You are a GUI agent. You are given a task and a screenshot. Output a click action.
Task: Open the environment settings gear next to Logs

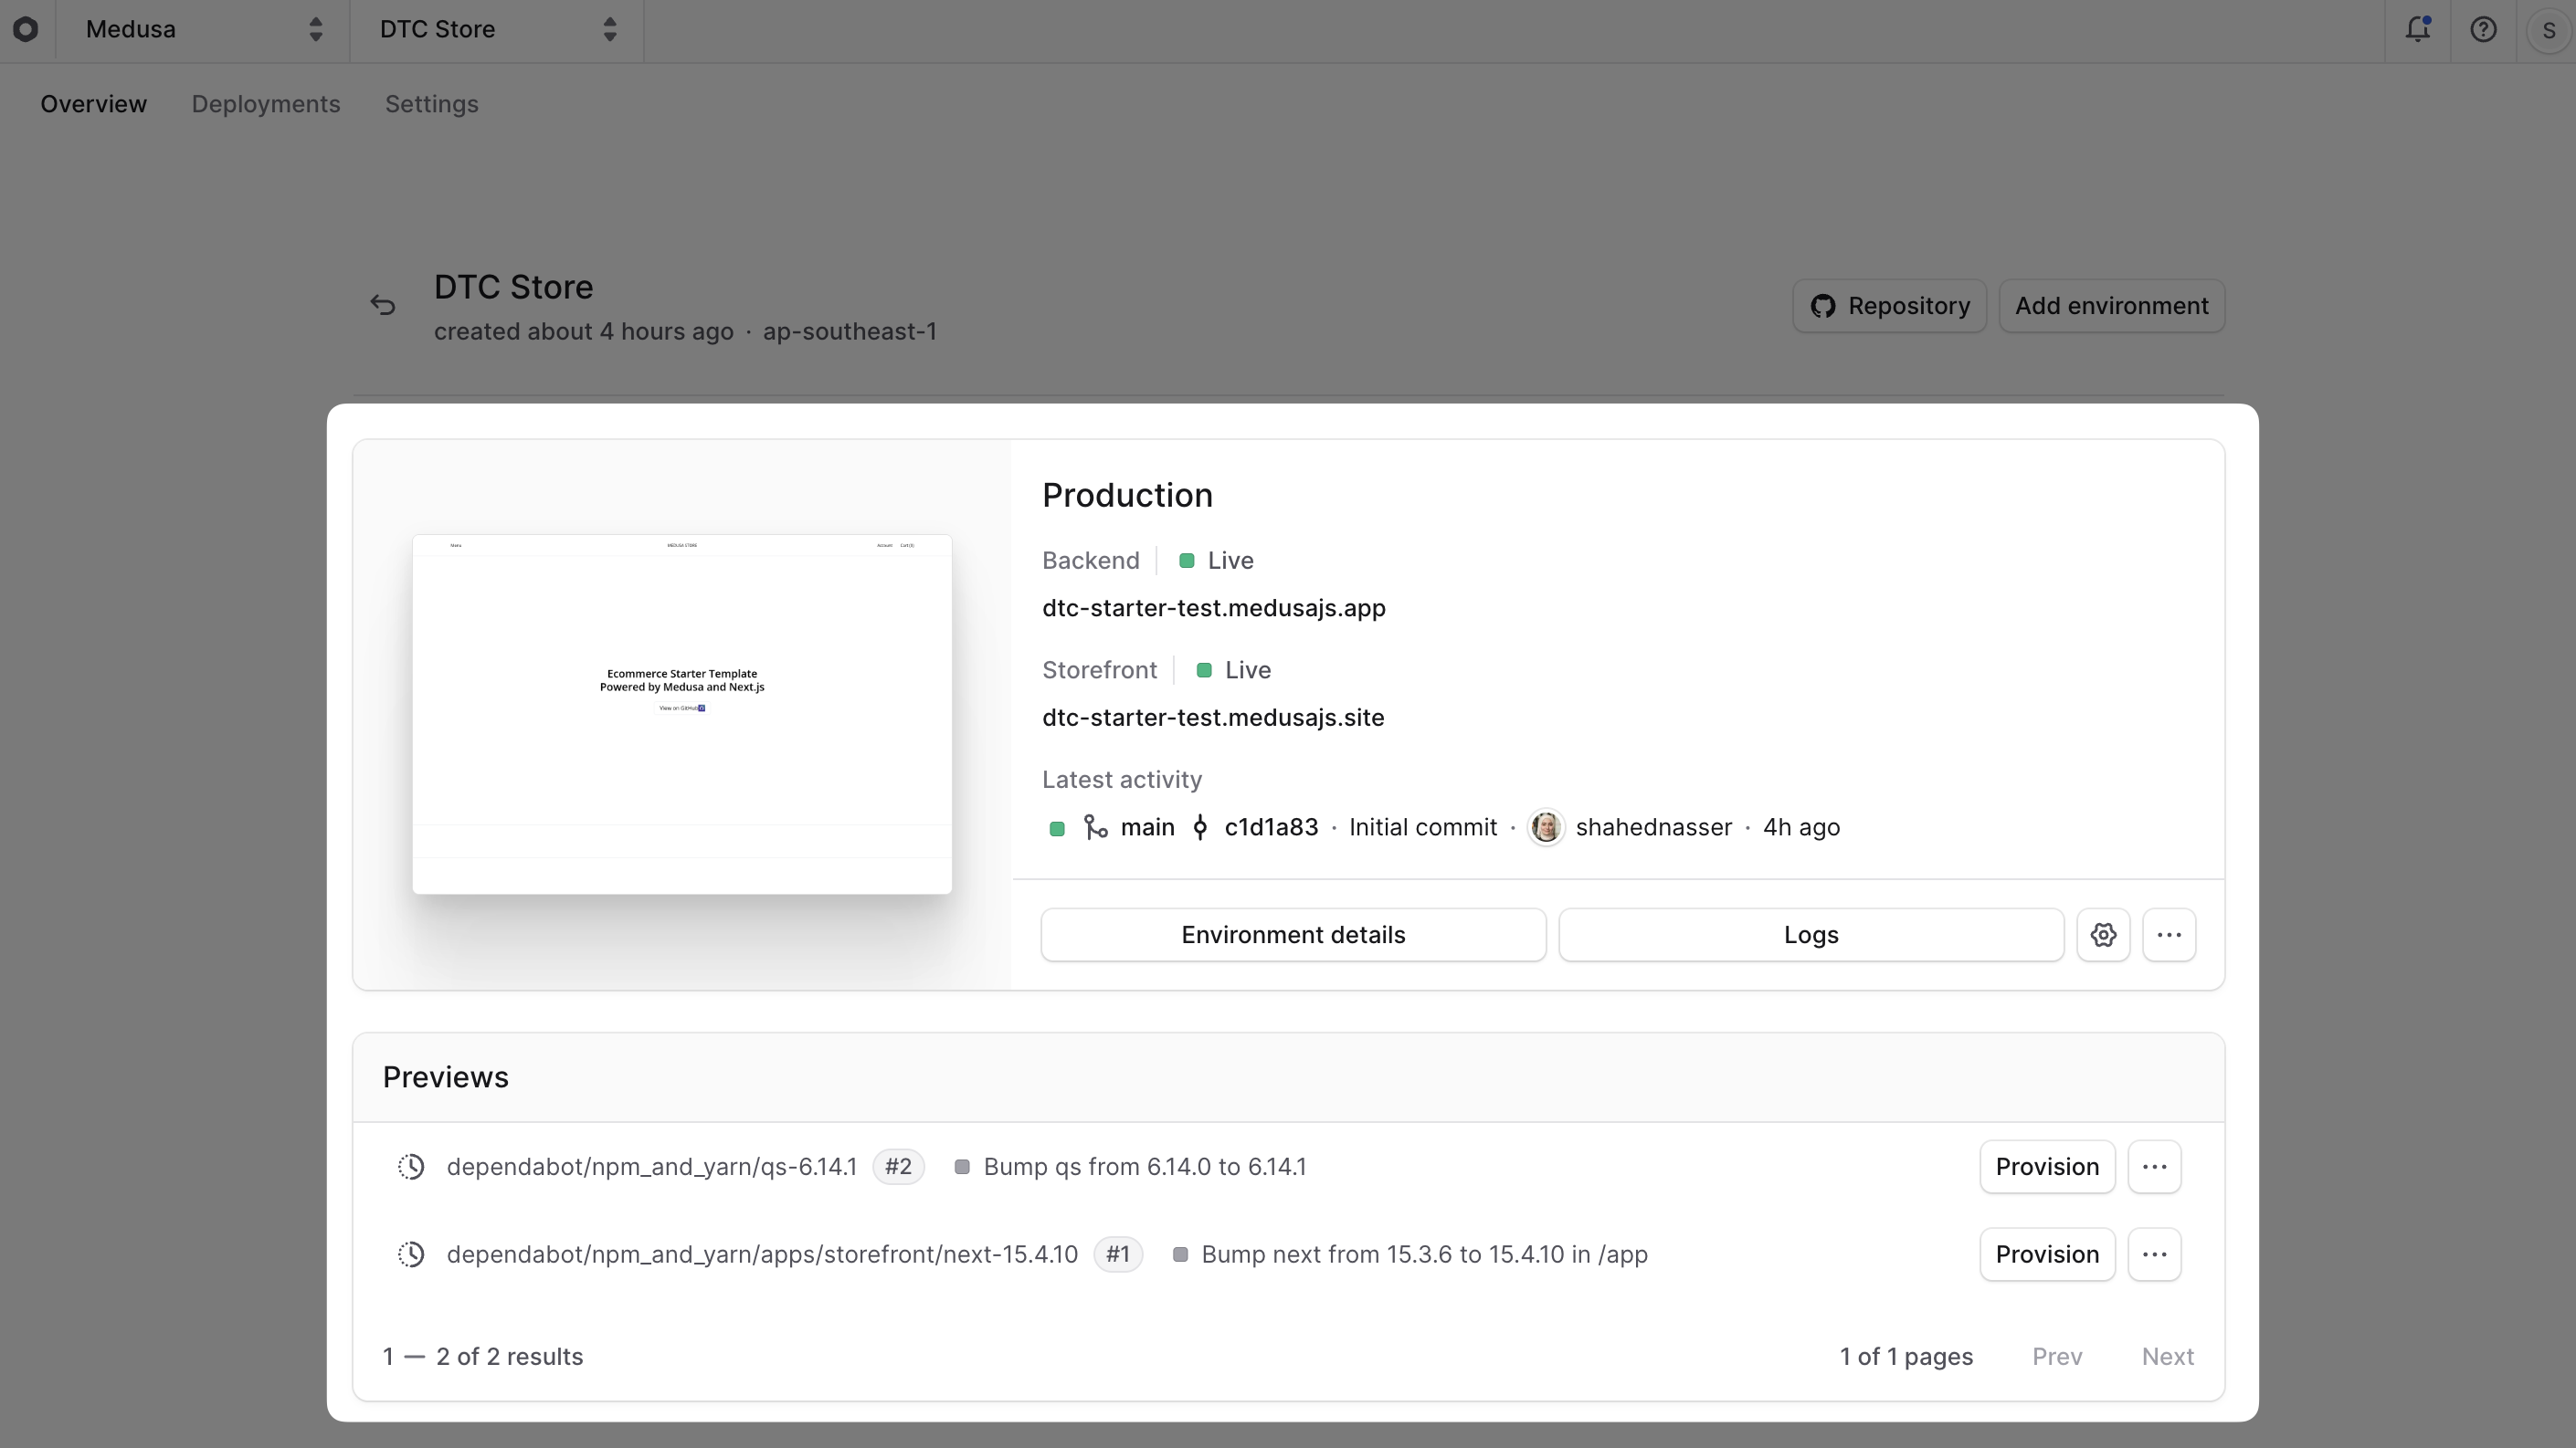coord(2104,934)
